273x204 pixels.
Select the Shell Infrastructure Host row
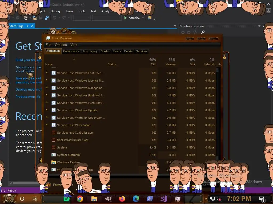pos(130,140)
